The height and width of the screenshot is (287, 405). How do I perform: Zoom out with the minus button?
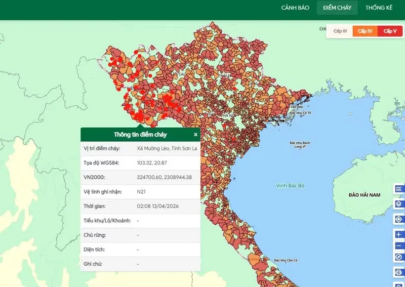point(399,246)
